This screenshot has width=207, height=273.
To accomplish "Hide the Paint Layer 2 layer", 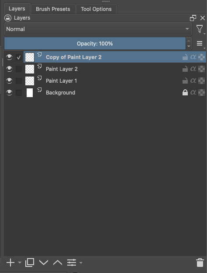I will pyautogui.click(x=9, y=69).
